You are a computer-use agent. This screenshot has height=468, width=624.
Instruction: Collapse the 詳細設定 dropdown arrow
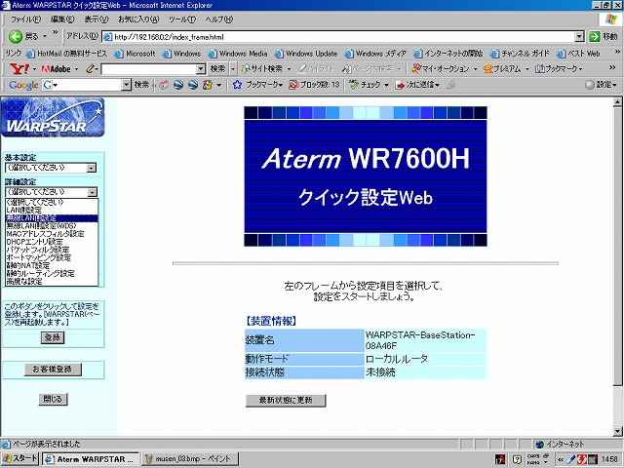coord(92,193)
